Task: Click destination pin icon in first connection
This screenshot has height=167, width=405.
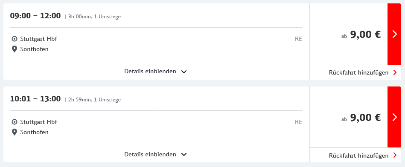Action: point(15,49)
